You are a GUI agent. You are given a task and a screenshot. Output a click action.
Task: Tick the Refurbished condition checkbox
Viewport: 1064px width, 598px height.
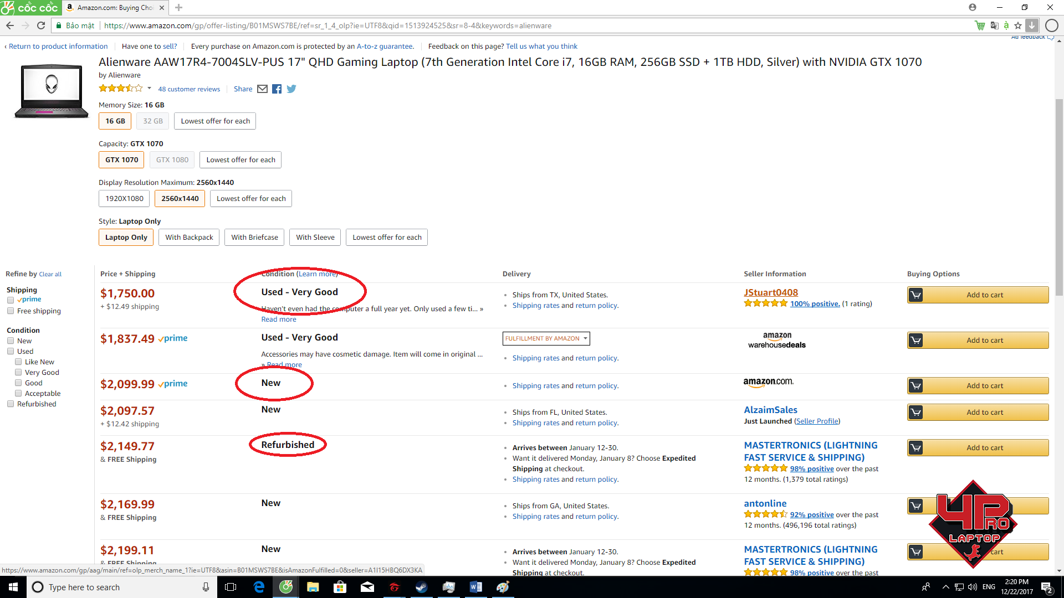coord(11,404)
